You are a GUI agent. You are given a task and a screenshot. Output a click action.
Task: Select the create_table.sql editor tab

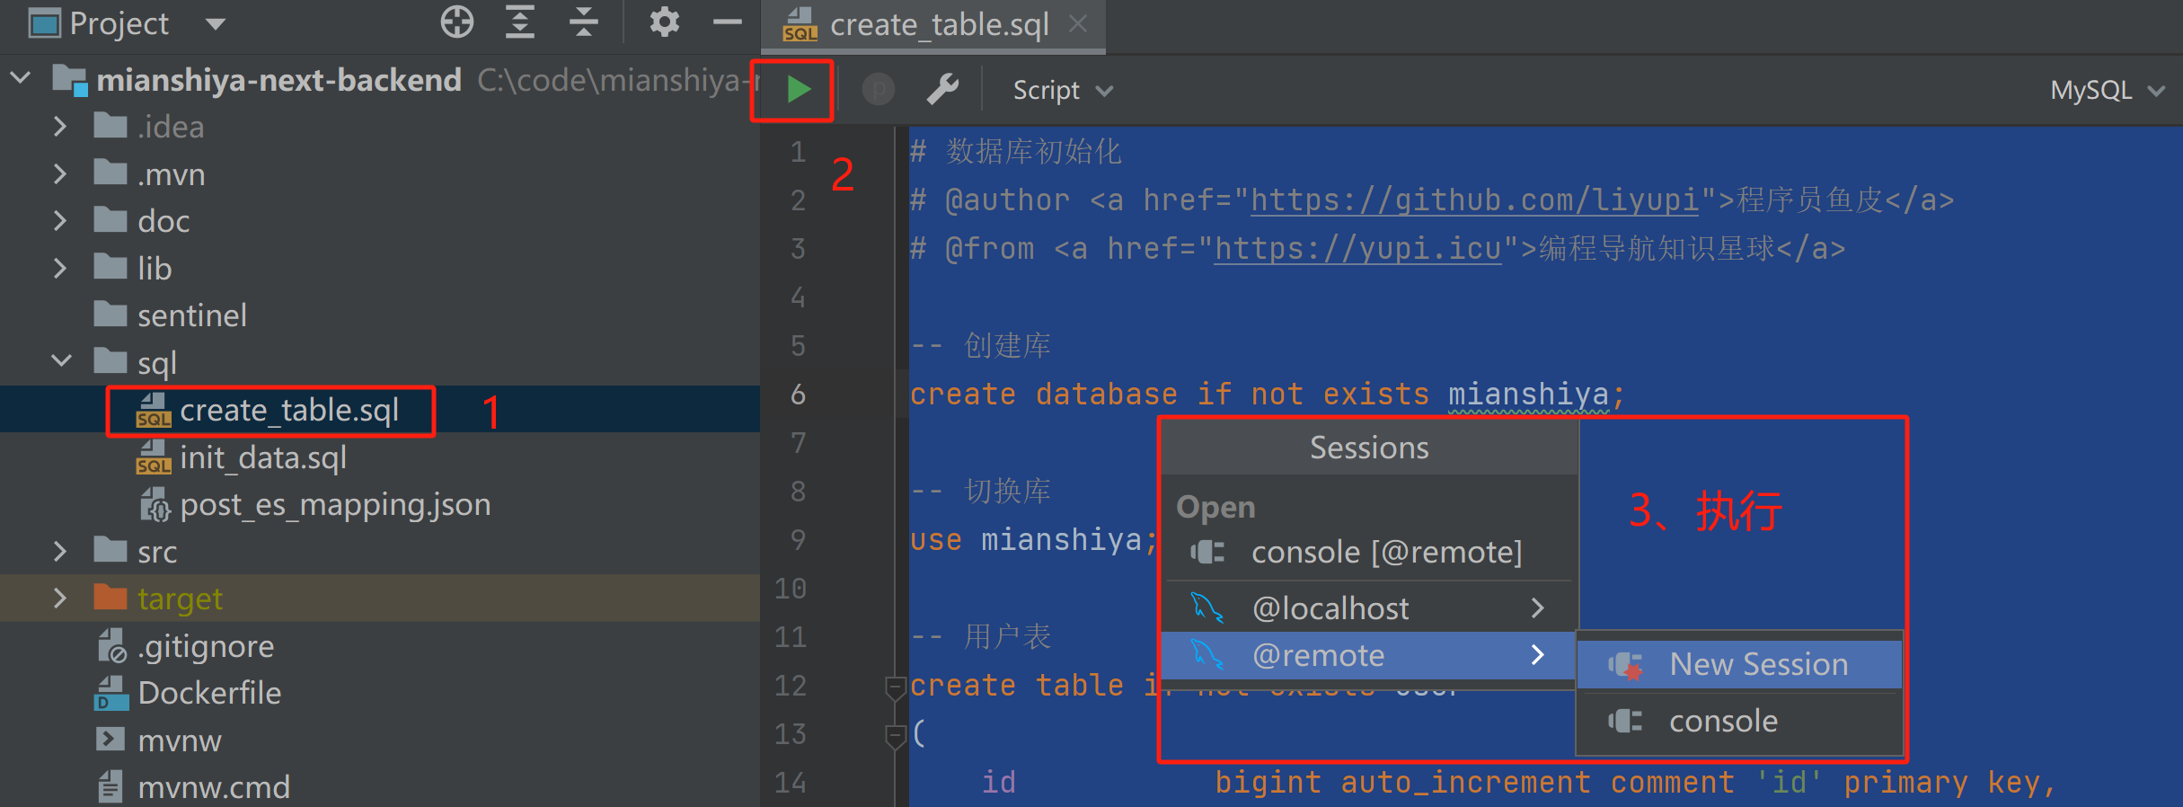[938, 24]
